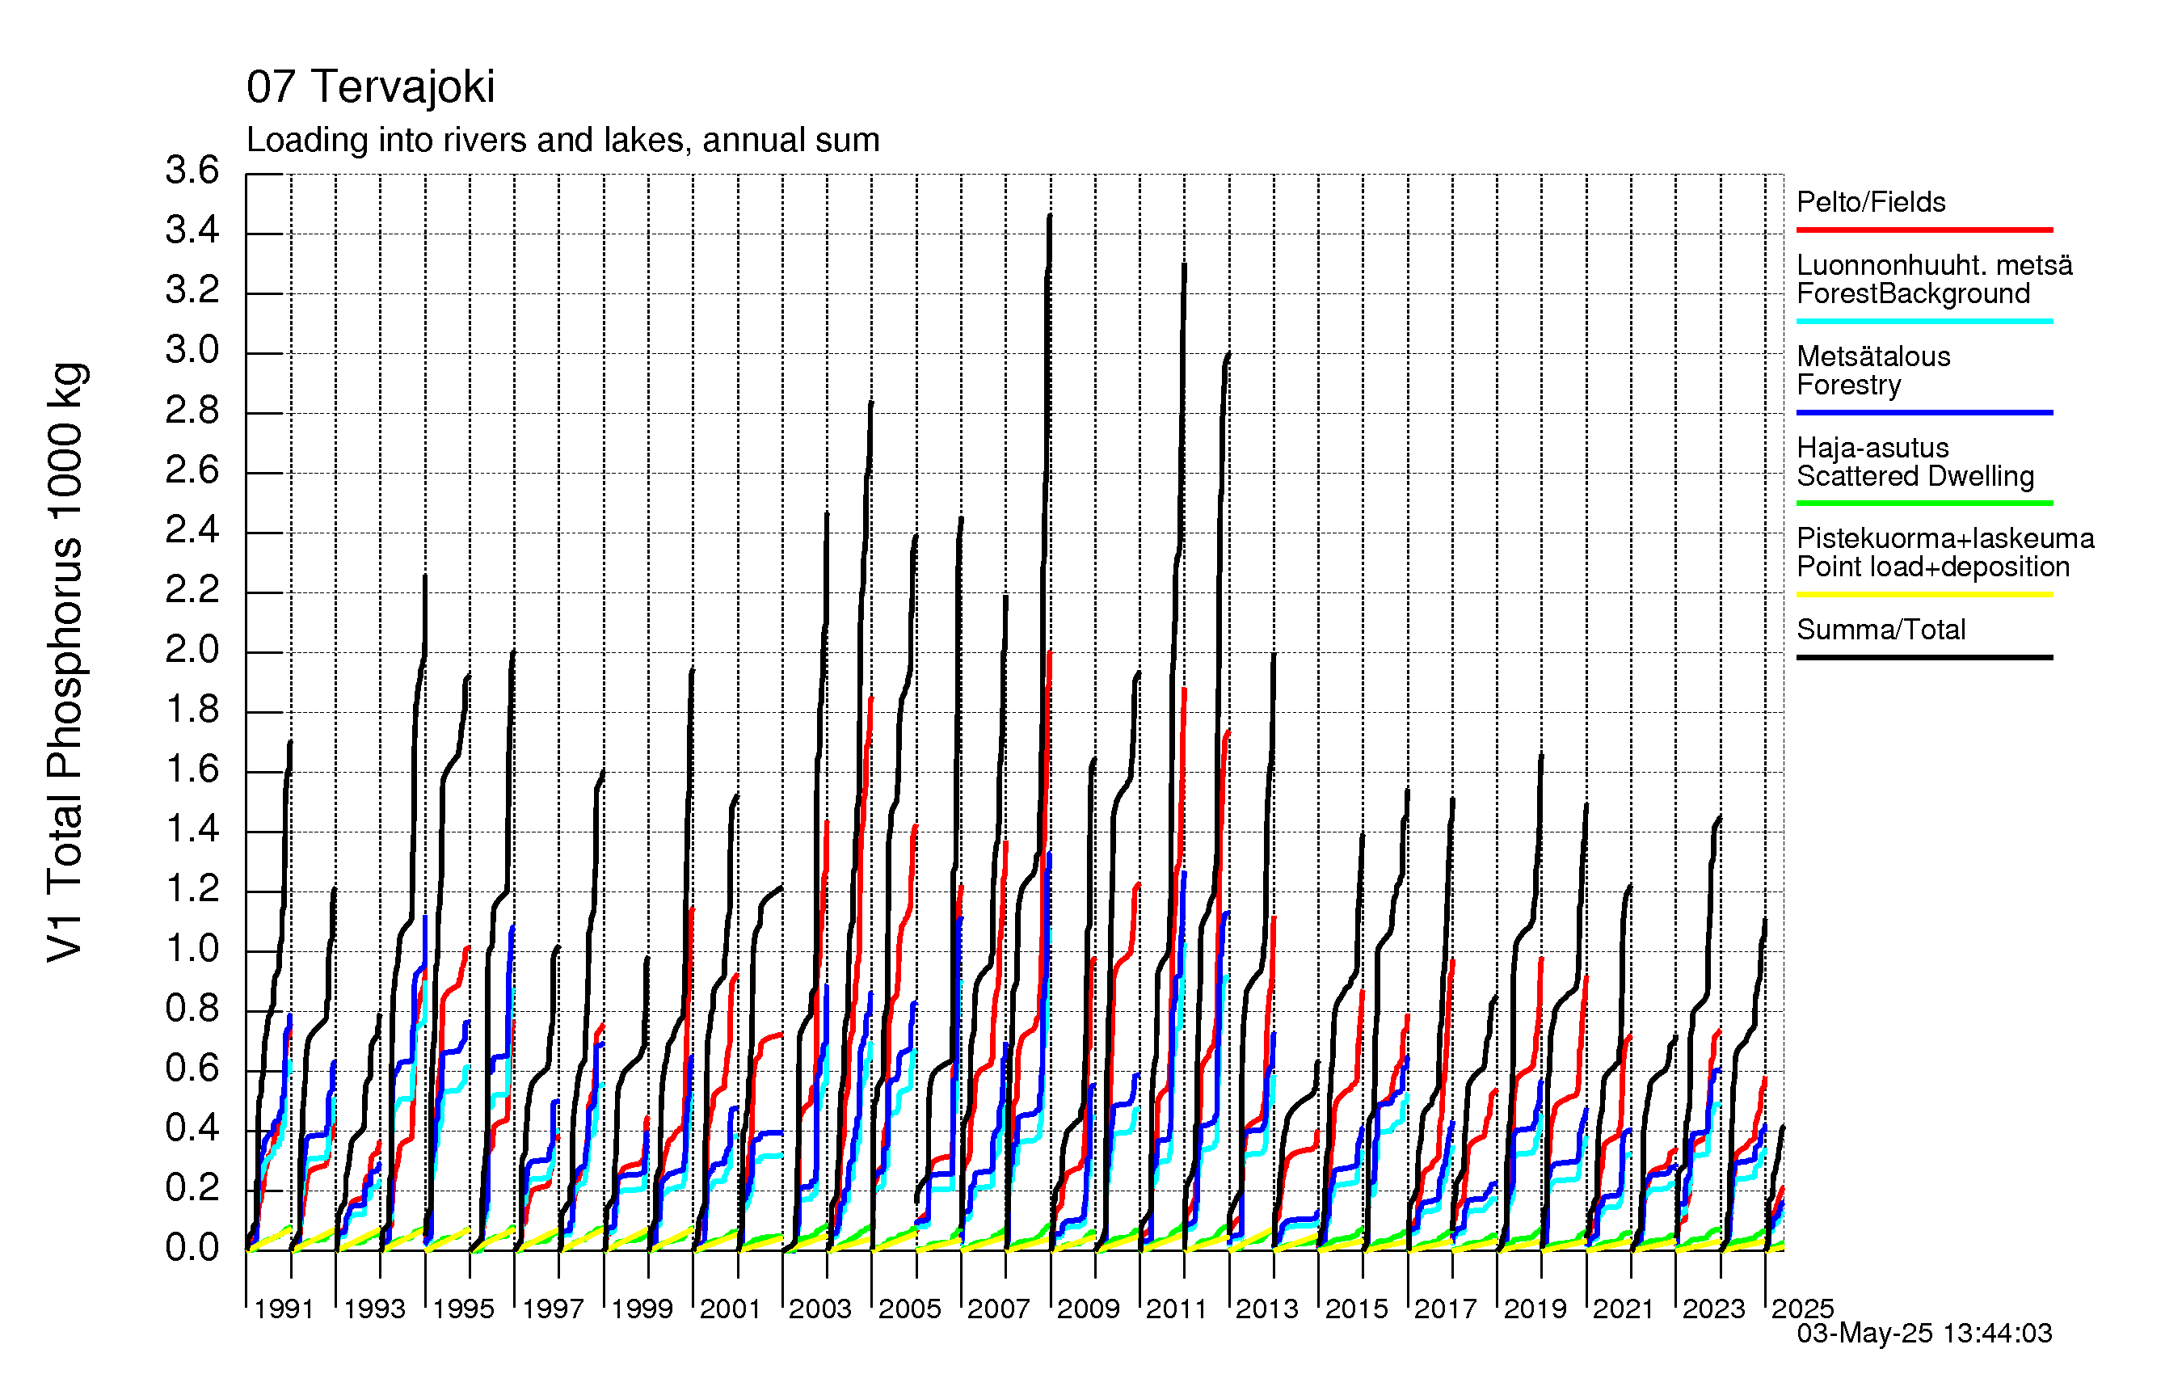Click the yellow Point load+deposition legend line
The height and width of the screenshot is (1374, 2182).
[x=1925, y=595]
